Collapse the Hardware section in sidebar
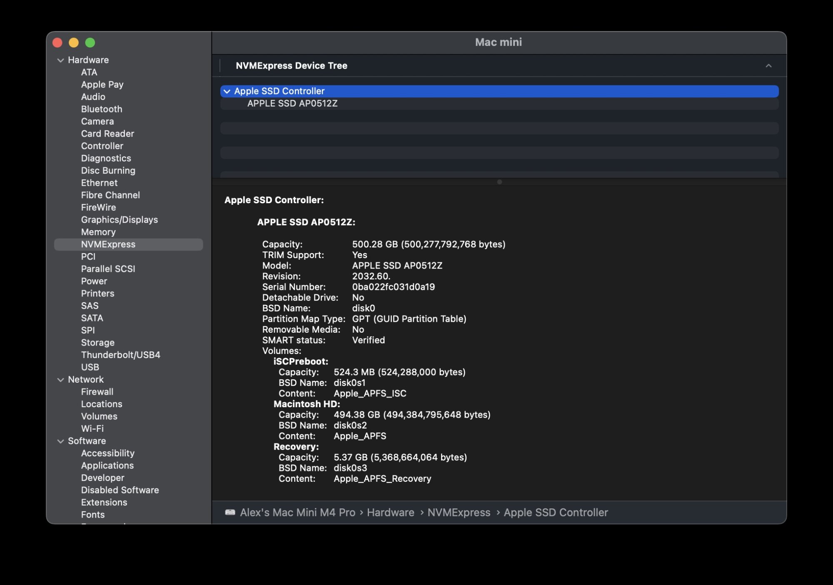This screenshot has height=585, width=833. [61, 60]
